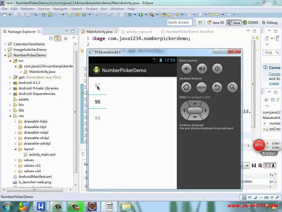Image resolution: width=282 pixels, height=212 pixels.
Task: Select assets folder
Action: [23, 99]
